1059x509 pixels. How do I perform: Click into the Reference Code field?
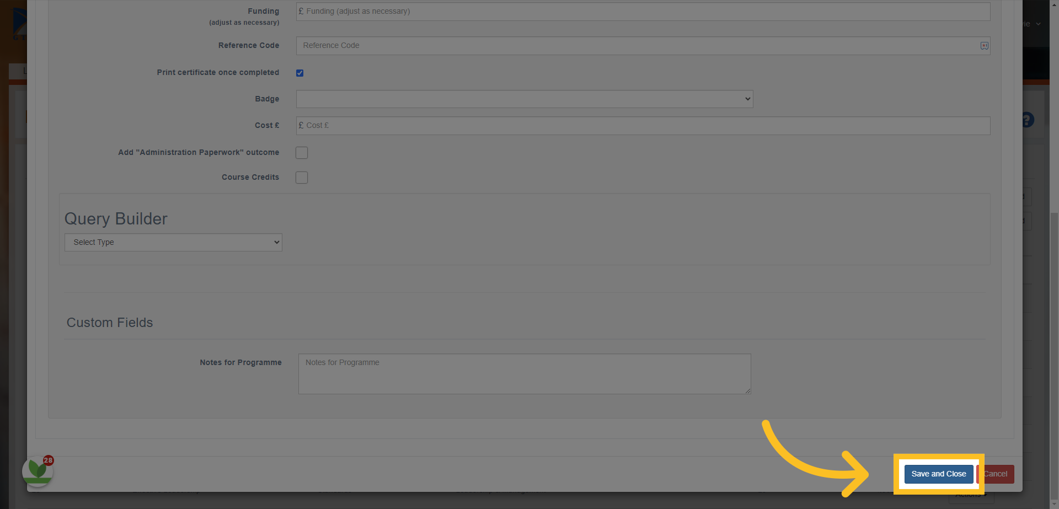[643, 46]
